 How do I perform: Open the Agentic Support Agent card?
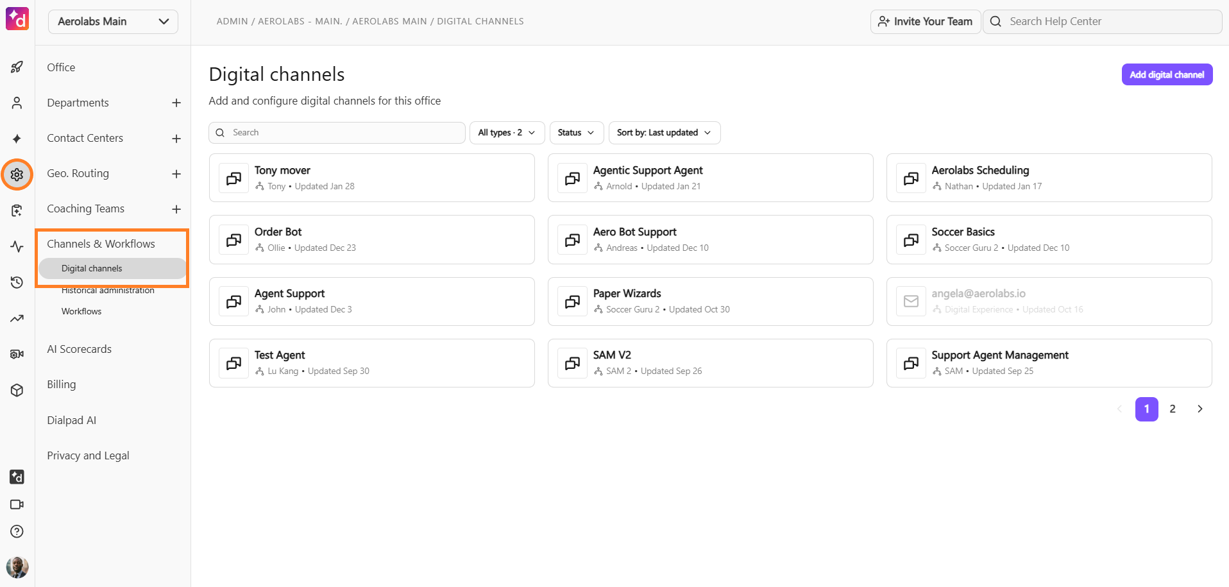[x=710, y=178]
